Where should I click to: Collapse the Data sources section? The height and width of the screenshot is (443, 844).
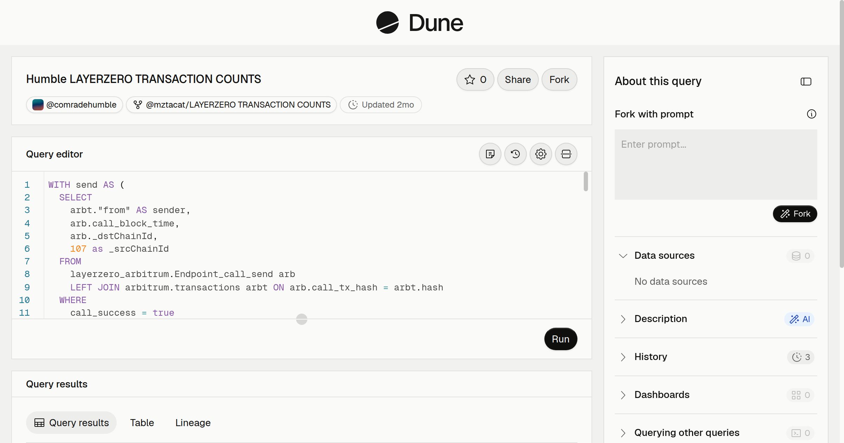(x=623, y=256)
